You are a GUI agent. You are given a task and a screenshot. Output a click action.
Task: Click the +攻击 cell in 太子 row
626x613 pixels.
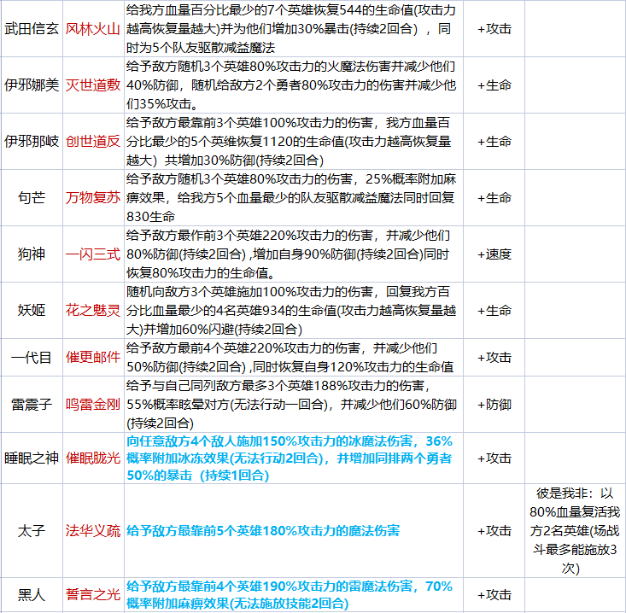tap(494, 531)
